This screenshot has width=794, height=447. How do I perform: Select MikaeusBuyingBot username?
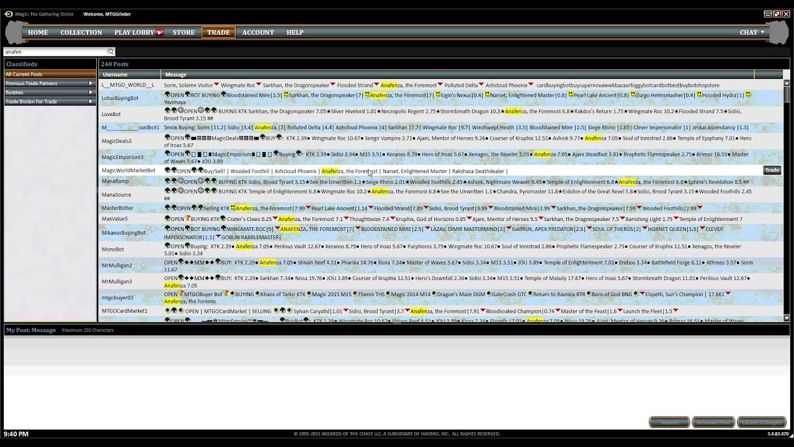pos(123,233)
